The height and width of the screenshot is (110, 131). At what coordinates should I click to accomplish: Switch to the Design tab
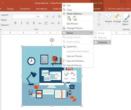[10, 9]
